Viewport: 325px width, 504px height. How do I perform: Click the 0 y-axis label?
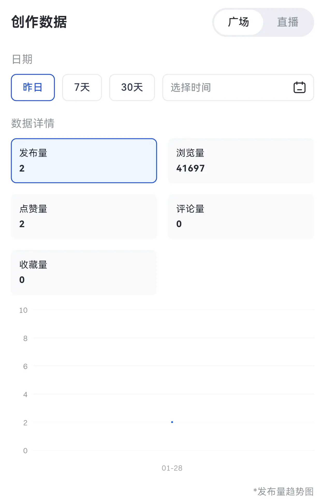(x=25, y=451)
